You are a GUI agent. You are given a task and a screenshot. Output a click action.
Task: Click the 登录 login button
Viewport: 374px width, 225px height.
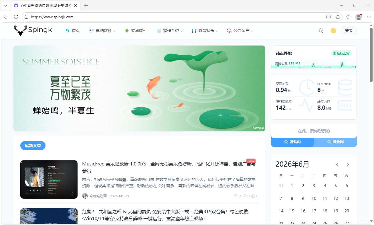tap(349, 31)
